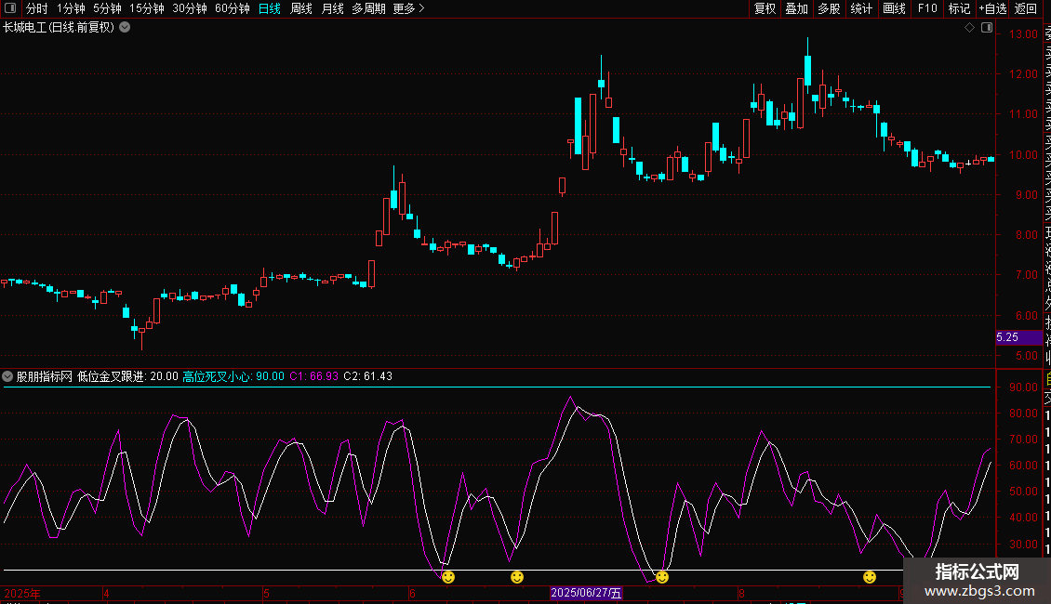The image size is (1051, 604).
Task: Open dropdown next to 长城电工 title
Action: coord(125,28)
